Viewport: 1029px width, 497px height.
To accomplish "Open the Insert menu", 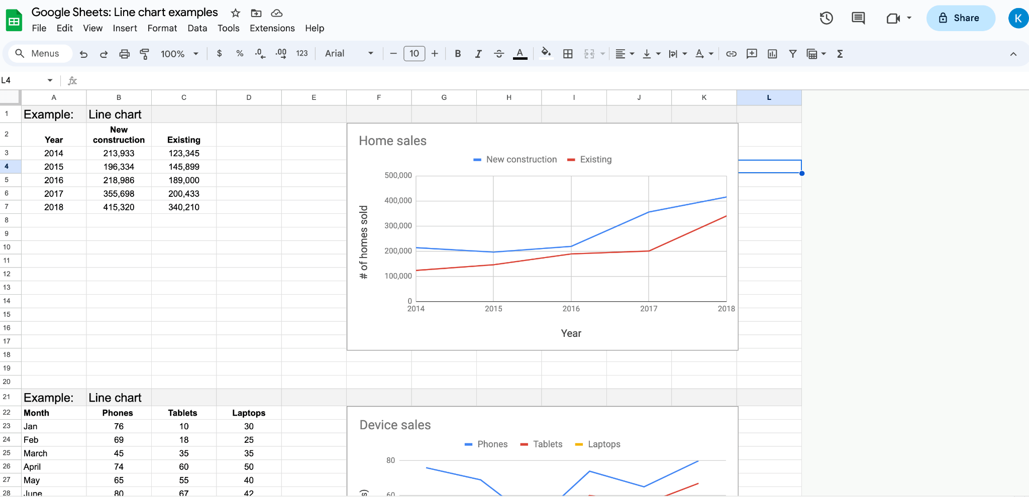I will click(125, 28).
